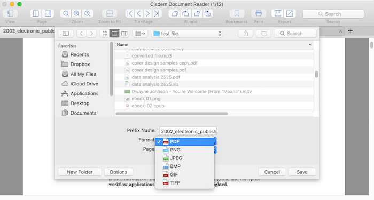The height and width of the screenshot is (200, 374).
Task: Click the Export edit icon
Action: 290,13
